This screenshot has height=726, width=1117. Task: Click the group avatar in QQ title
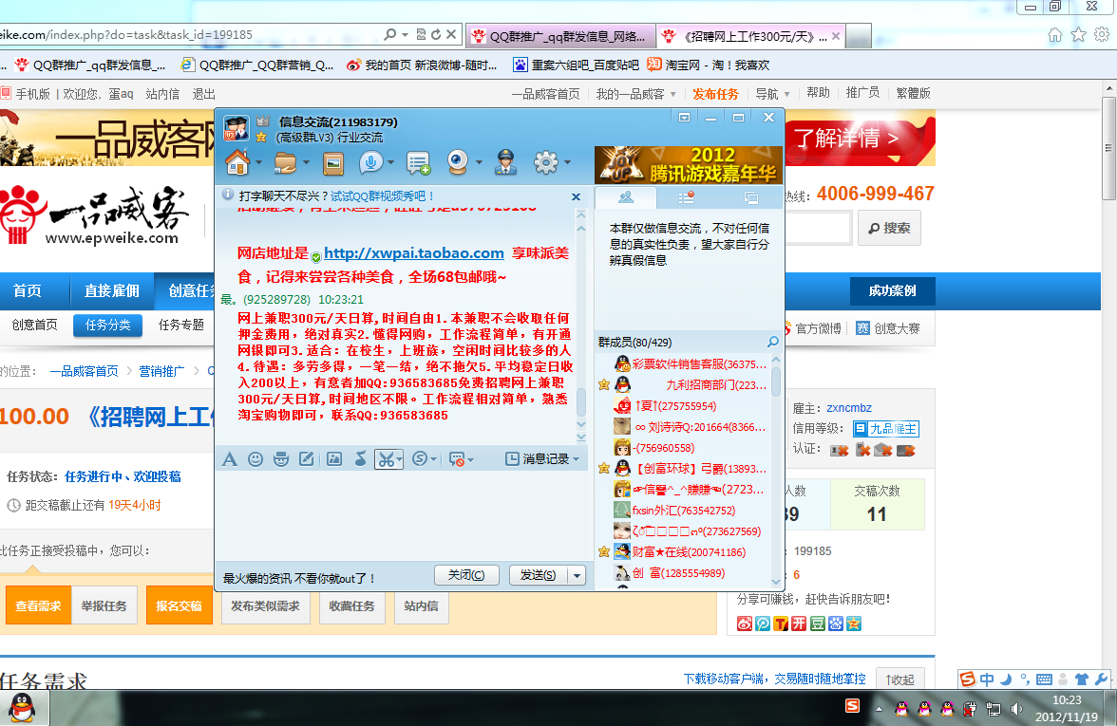pyautogui.click(x=237, y=129)
